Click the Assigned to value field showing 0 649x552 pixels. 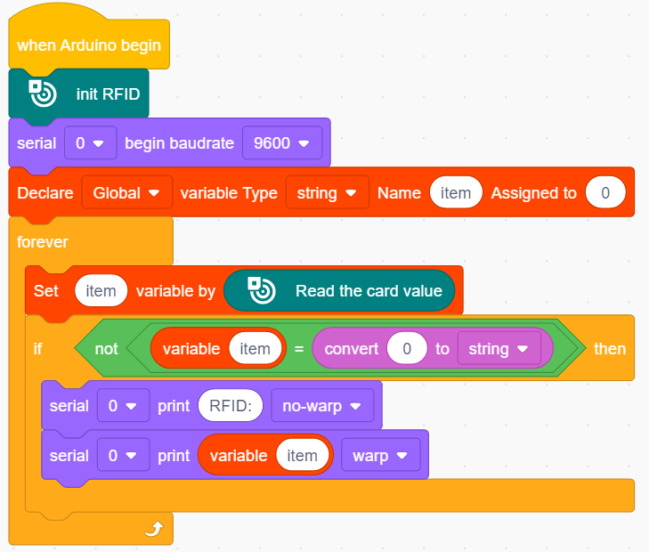[605, 193]
